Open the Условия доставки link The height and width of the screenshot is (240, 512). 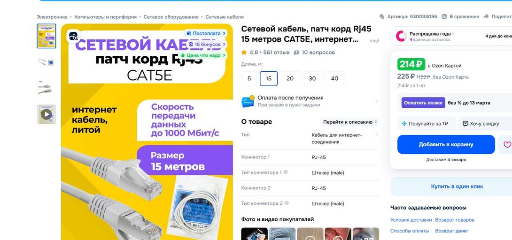point(411,220)
